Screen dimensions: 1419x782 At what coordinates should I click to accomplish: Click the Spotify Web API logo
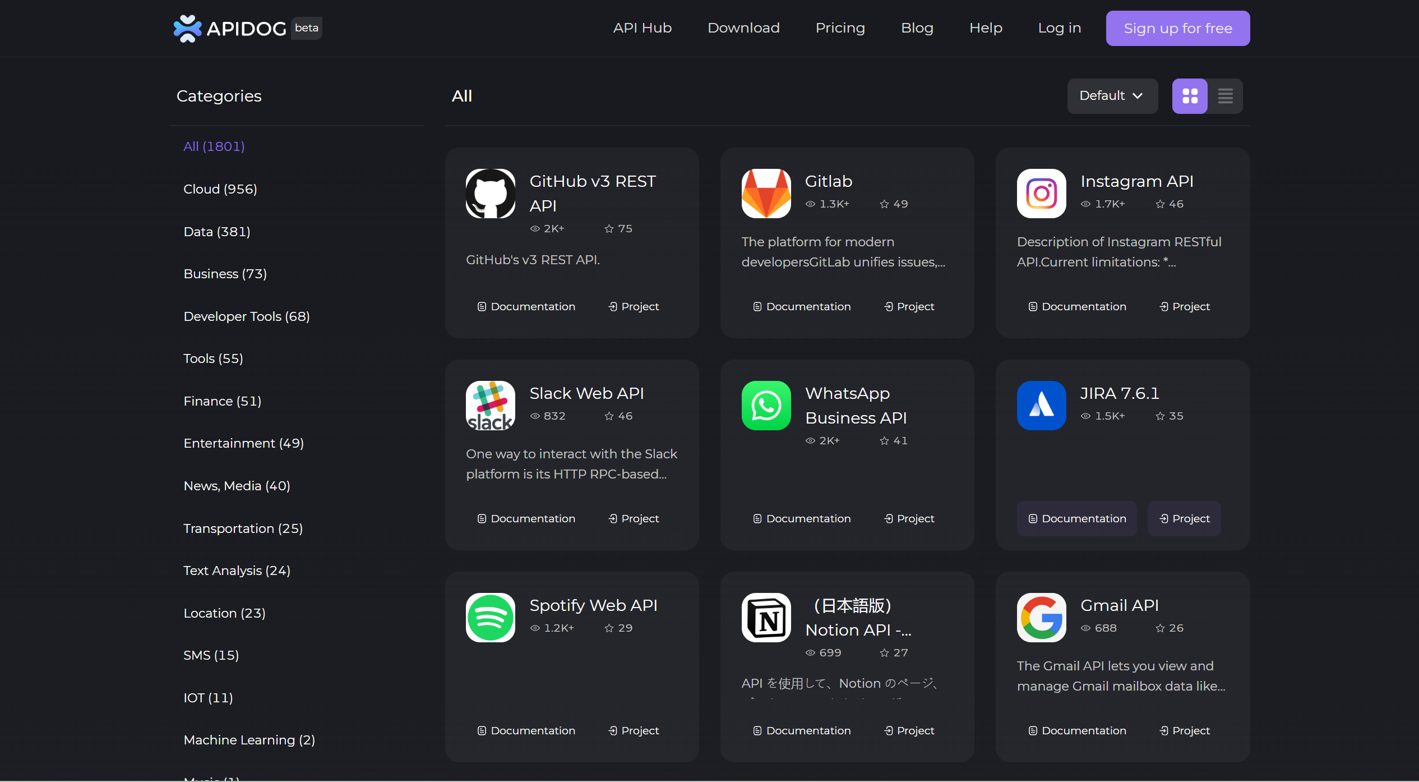point(491,618)
